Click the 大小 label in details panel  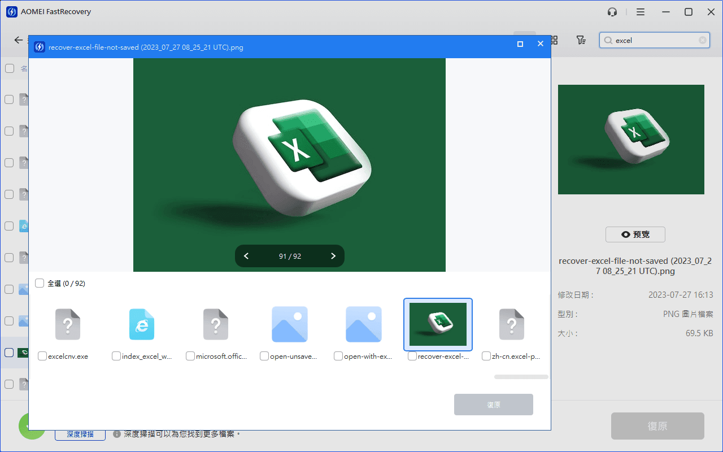coord(568,333)
